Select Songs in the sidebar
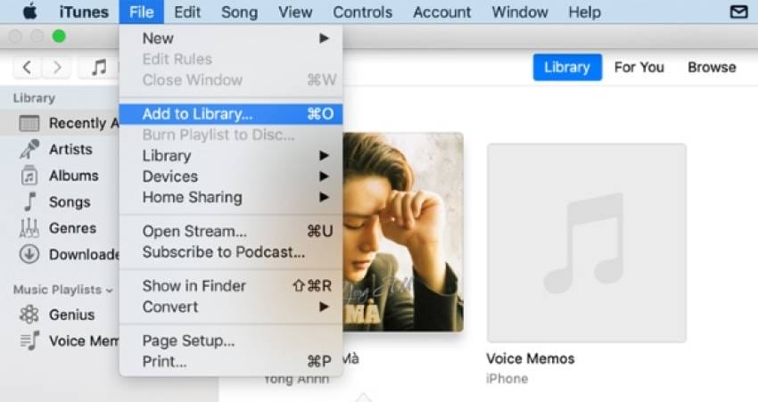This screenshot has width=758, height=402. point(70,202)
